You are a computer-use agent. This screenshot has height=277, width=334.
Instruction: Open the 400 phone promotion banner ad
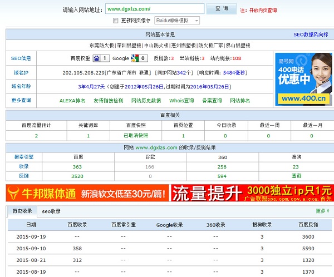click(303, 79)
